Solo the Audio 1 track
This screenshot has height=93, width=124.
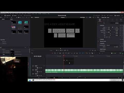tap(39, 68)
